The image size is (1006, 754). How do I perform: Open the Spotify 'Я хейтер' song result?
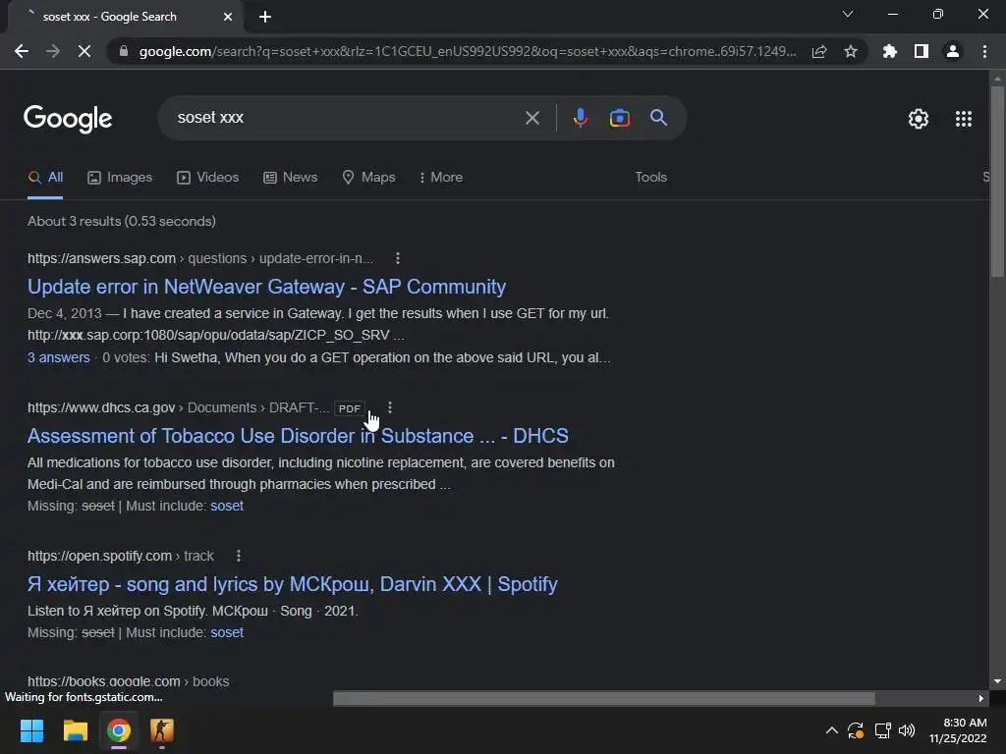pyautogui.click(x=293, y=584)
